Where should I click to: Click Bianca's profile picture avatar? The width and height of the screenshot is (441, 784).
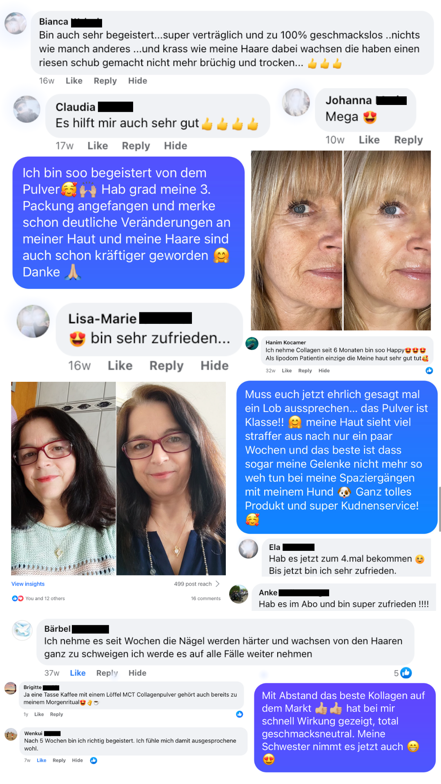[x=16, y=23]
